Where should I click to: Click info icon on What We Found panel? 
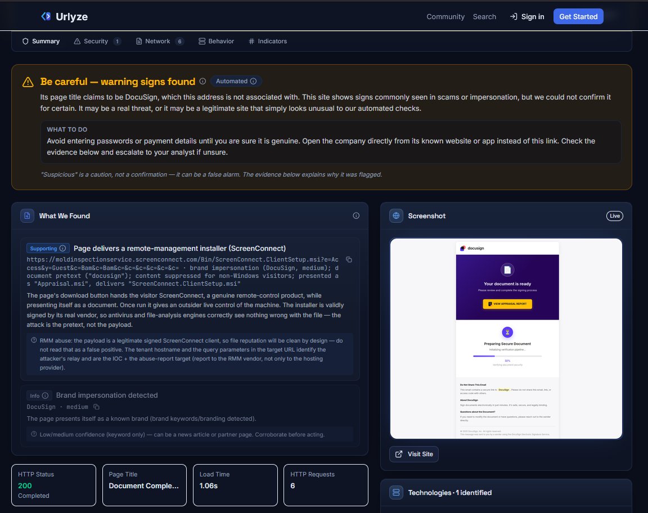coord(356,216)
